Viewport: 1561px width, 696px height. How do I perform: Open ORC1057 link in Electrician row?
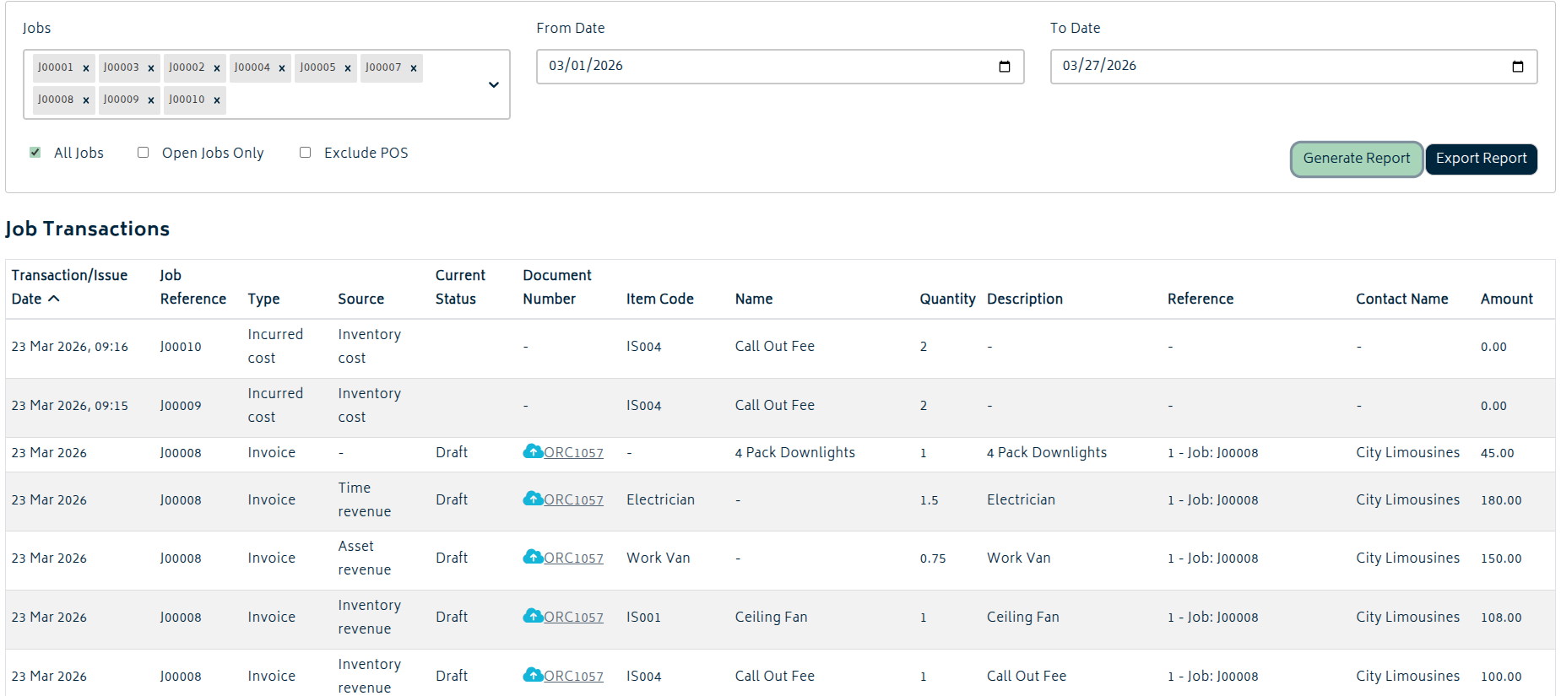(573, 500)
